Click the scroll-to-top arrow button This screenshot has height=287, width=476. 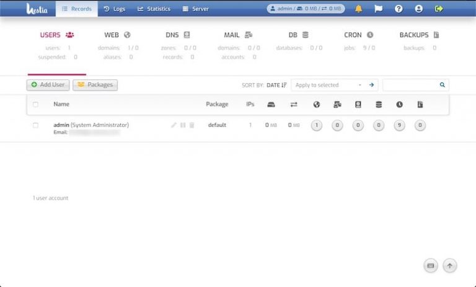449,266
